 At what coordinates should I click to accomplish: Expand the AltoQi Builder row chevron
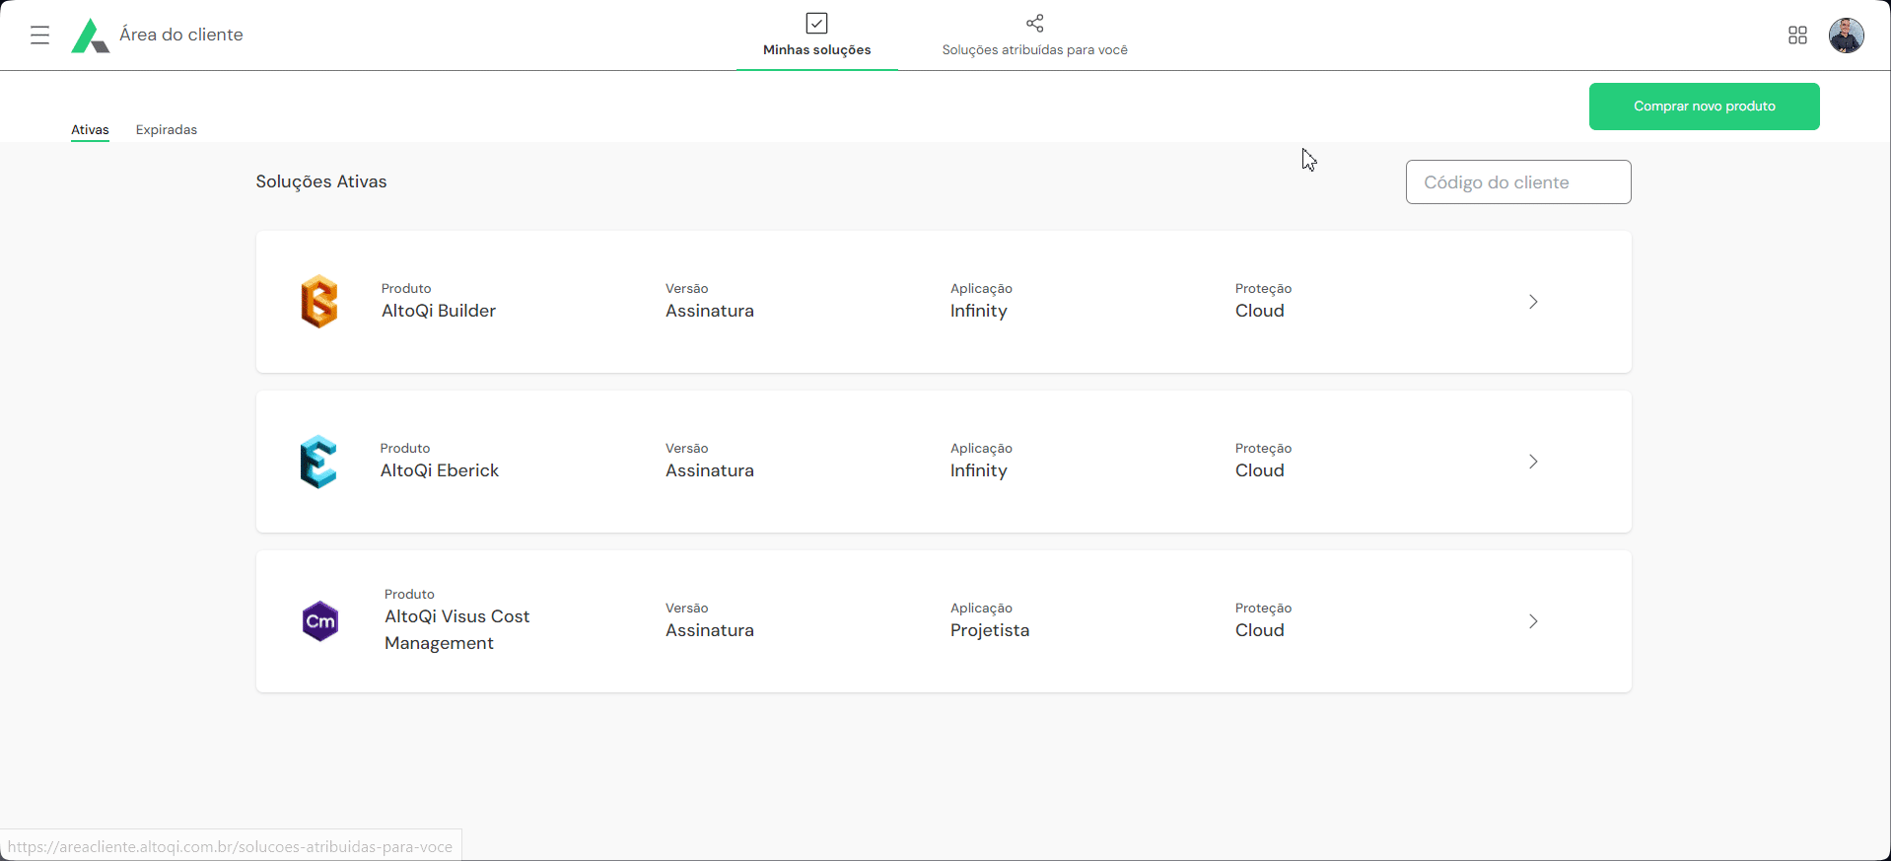(1533, 302)
